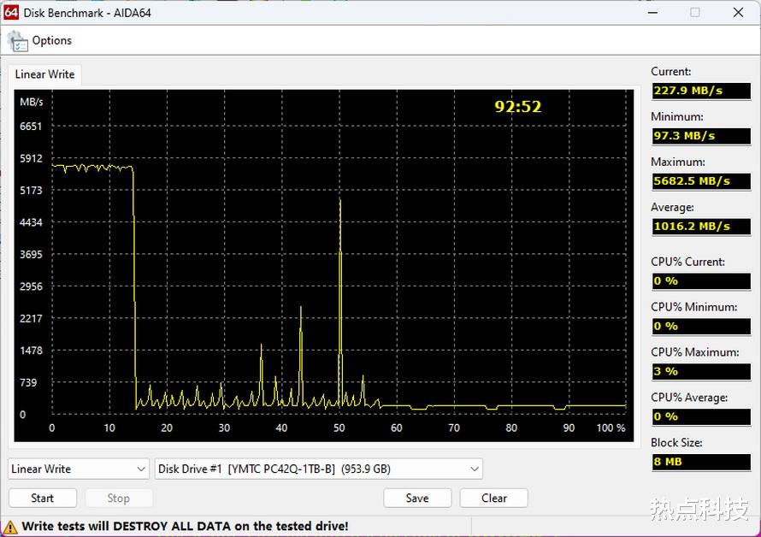Viewport: 761px width, 537px height.
Task: Click the Average value 1016.2 MB/s
Action: (701, 227)
